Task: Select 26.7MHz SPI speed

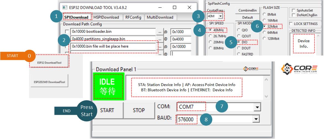Action: [x=210, y=36]
